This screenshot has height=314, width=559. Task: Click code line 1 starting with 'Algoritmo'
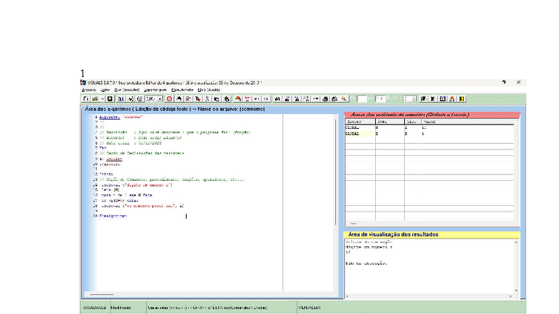[x=120, y=117]
